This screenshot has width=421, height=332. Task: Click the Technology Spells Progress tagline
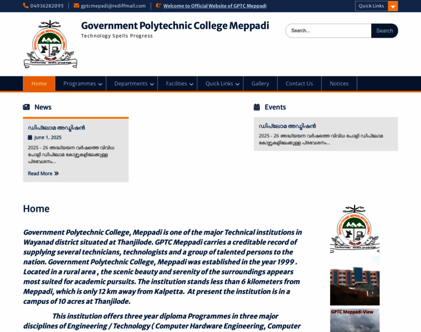117,36
